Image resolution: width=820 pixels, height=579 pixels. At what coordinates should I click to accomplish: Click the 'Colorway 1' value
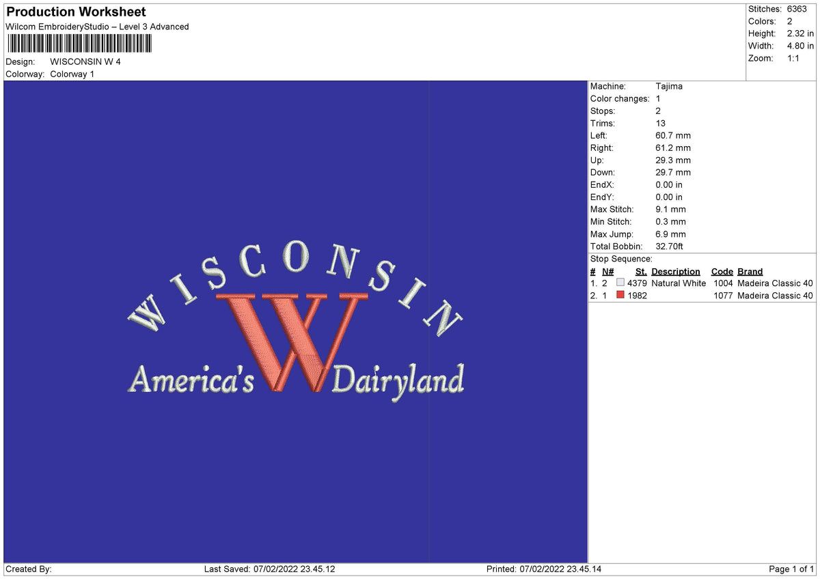coord(72,74)
